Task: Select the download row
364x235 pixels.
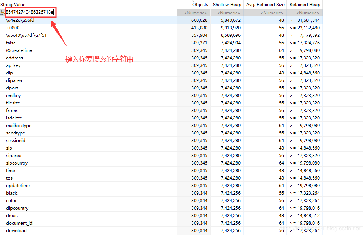Action: tap(16, 231)
